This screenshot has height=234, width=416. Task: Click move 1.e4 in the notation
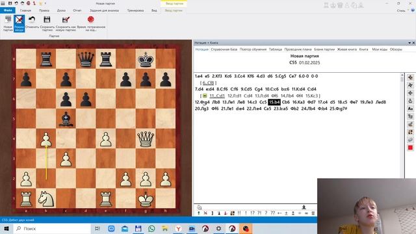pyautogui.click(x=198, y=76)
